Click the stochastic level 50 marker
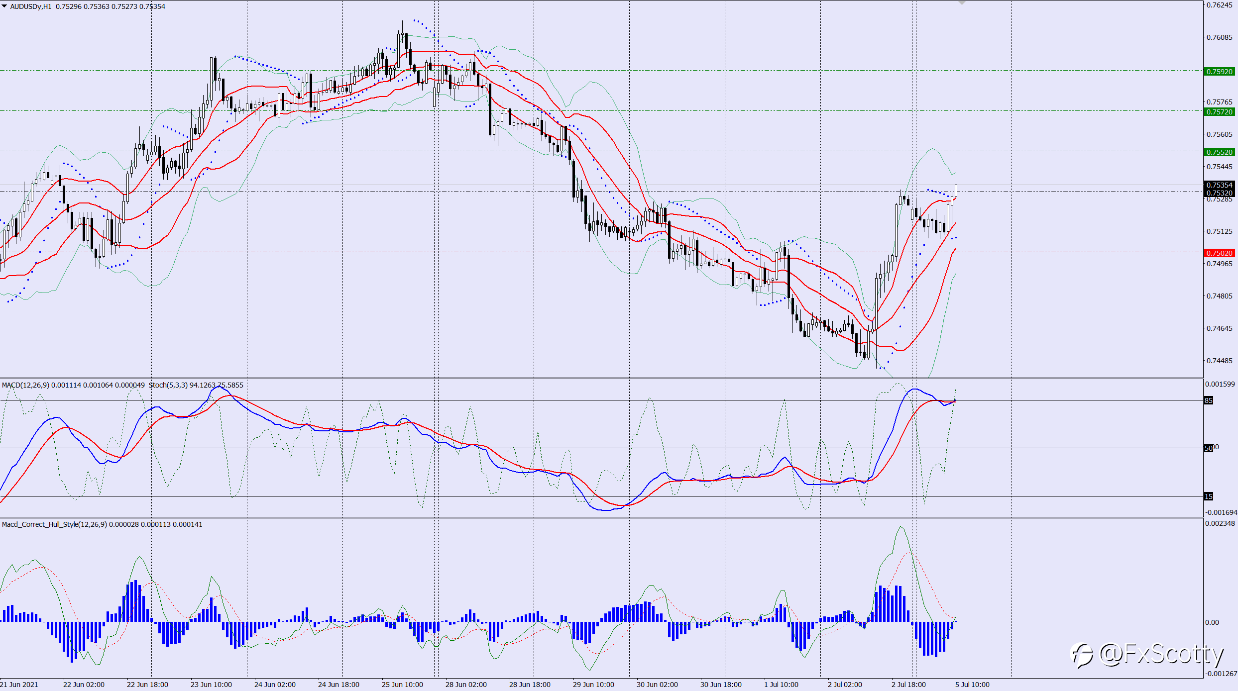 [x=1209, y=448]
